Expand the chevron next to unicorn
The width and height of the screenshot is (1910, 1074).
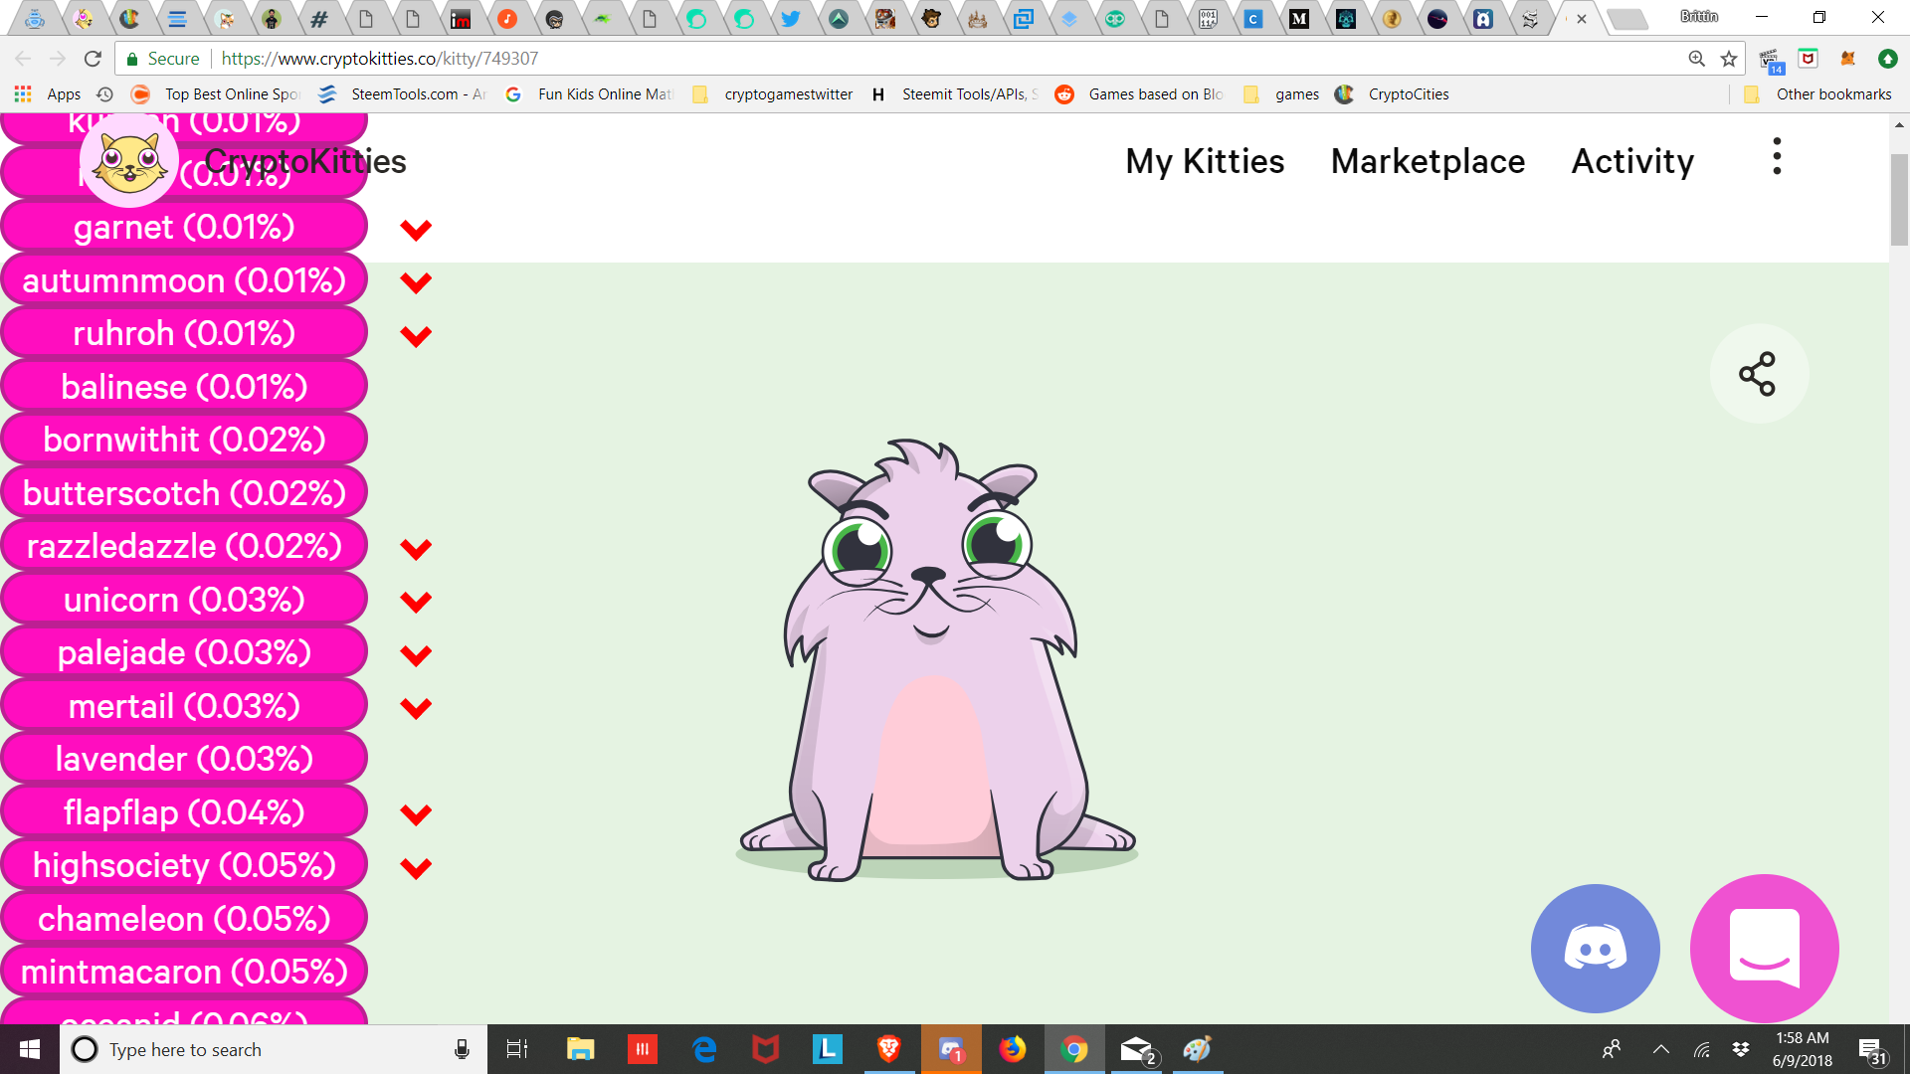point(416,602)
